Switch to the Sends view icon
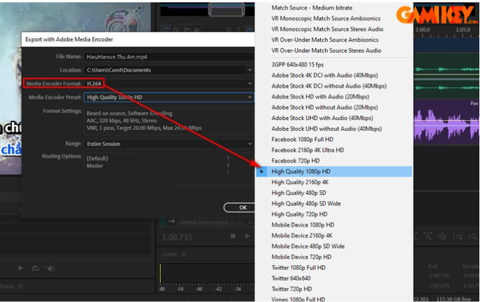483x302 pixels. click(x=187, y=29)
